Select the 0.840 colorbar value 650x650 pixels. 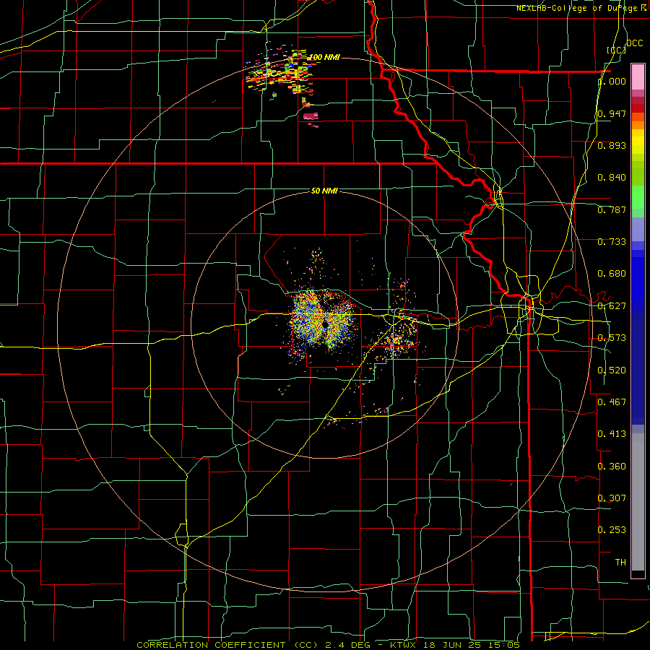[x=612, y=178]
